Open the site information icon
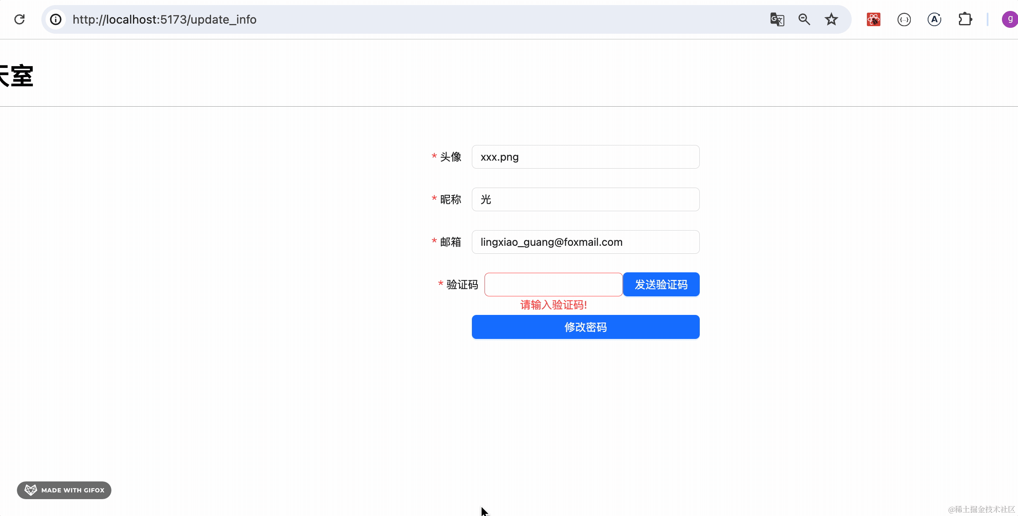Viewport: 1018px width, 516px height. click(x=56, y=19)
